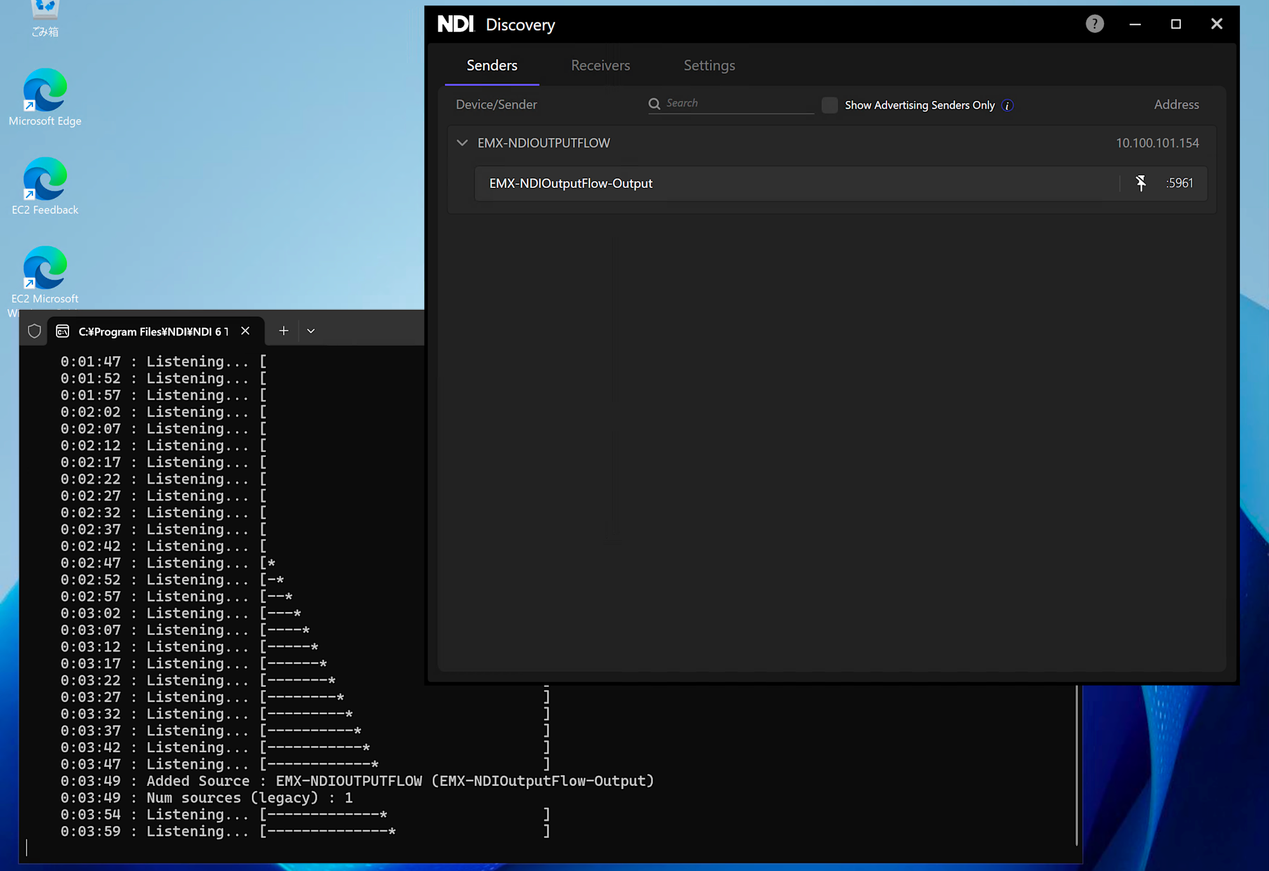
Task: Click the NDI logo in title bar
Action: point(456,24)
